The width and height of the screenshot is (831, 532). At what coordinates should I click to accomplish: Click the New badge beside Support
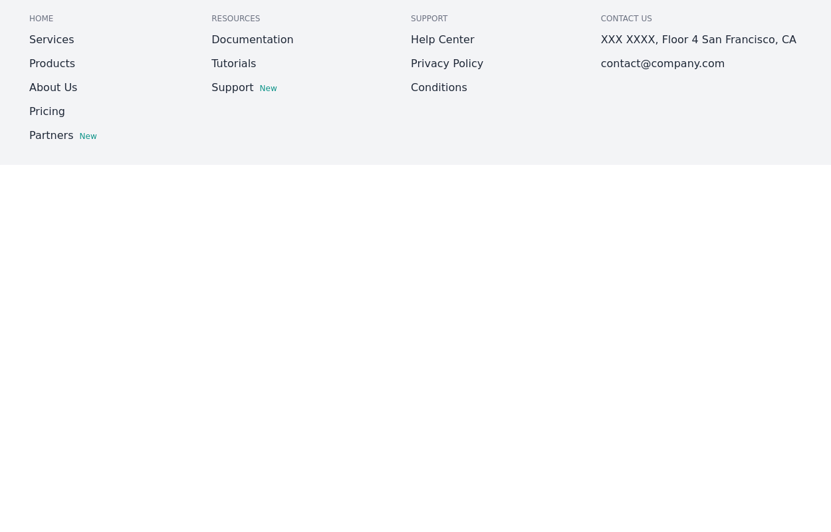[268, 88]
